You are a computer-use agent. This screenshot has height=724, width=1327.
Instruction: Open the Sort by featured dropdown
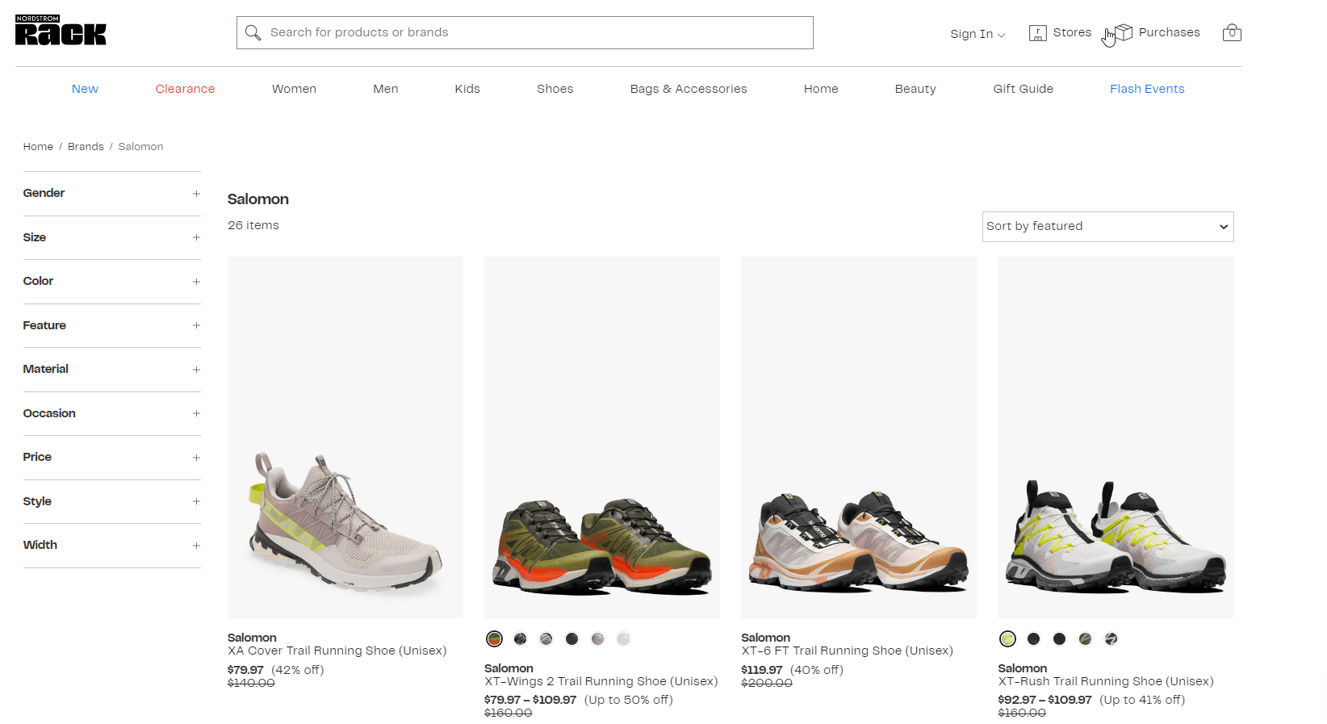[x=1107, y=226]
